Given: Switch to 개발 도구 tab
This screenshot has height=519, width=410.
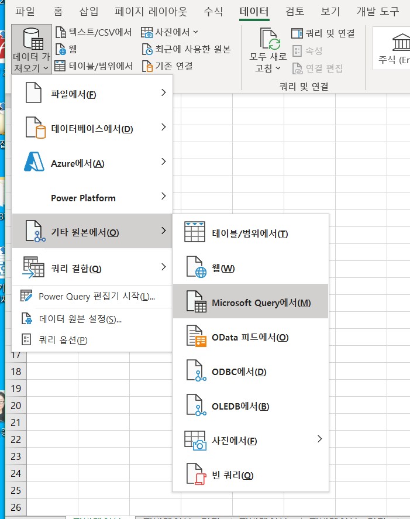Looking at the screenshot, I should pos(378,12).
